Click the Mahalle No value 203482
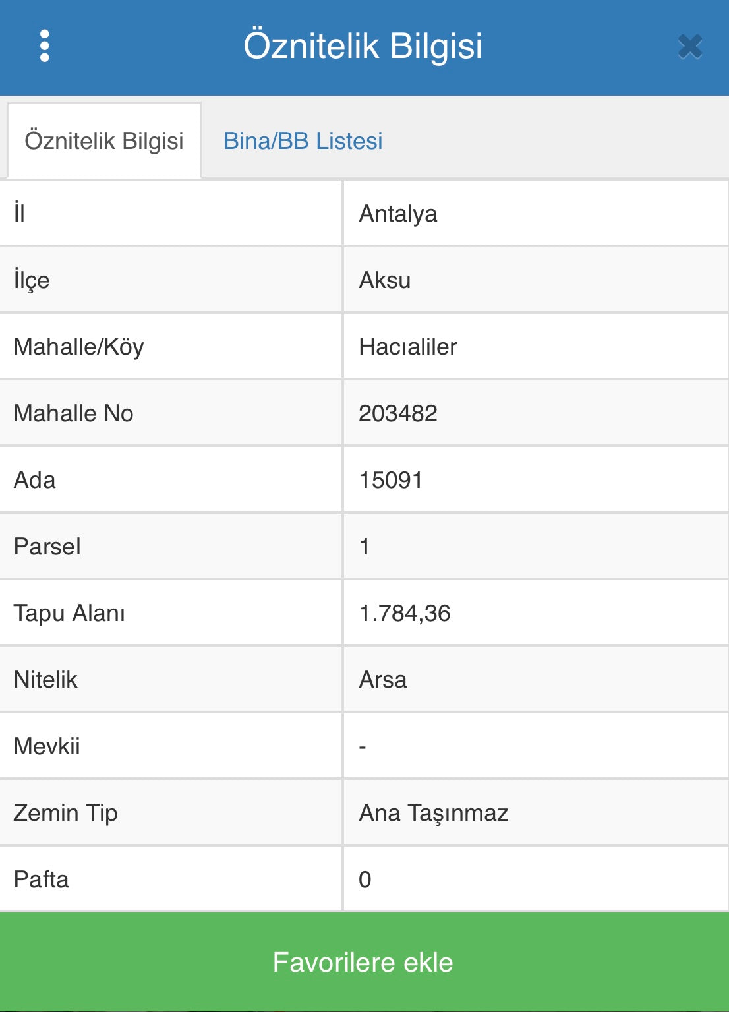 pyautogui.click(x=397, y=413)
